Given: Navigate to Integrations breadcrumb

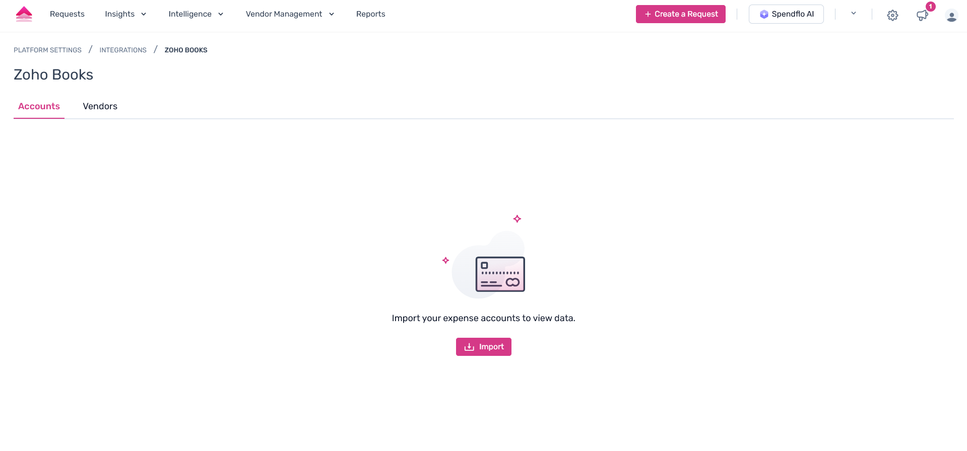Looking at the screenshot, I should [x=123, y=50].
